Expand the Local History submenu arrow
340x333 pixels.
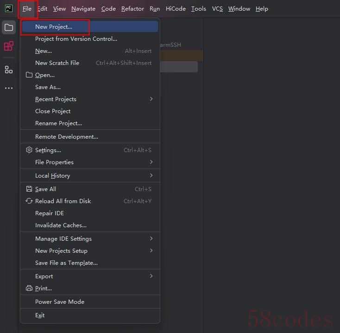[151, 175]
